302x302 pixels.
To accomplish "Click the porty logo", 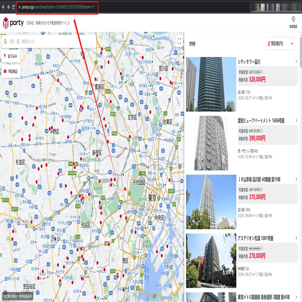I will [13, 23].
